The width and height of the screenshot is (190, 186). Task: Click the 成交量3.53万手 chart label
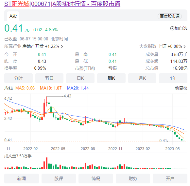(x=18, y=156)
